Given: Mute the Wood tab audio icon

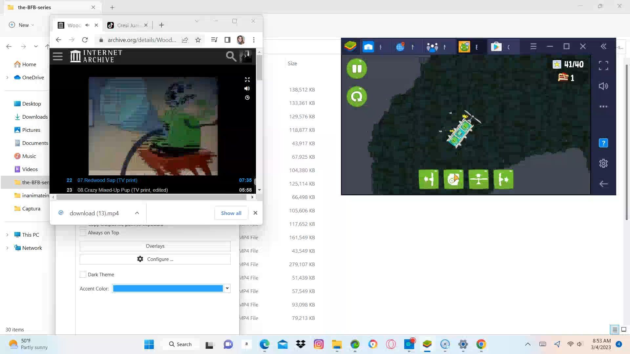Looking at the screenshot, I should 87,25.
